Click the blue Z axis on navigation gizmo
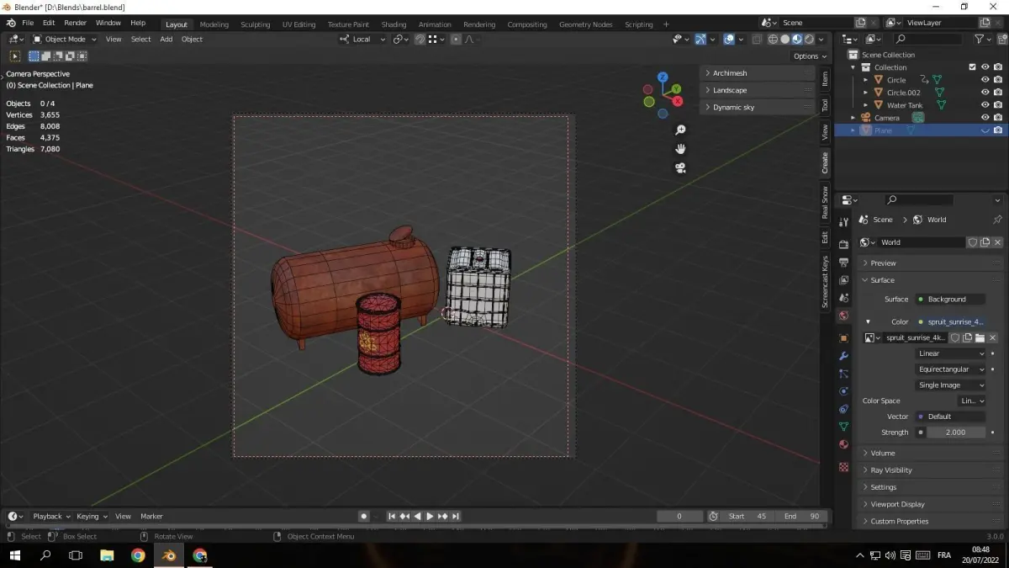Image resolution: width=1009 pixels, height=568 pixels. click(x=663, y=77)
